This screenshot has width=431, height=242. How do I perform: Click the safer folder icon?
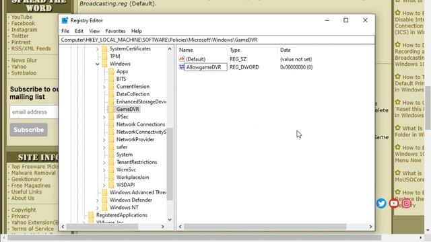click(111, 147)
